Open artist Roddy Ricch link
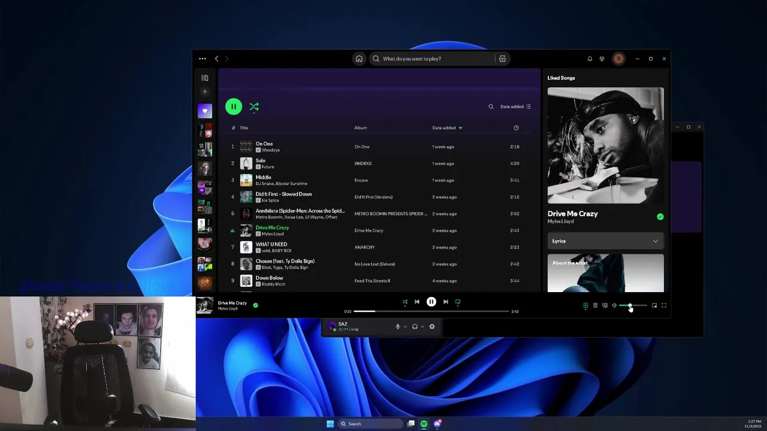Viewport: 767px width, 431px height. click(273, 284)
